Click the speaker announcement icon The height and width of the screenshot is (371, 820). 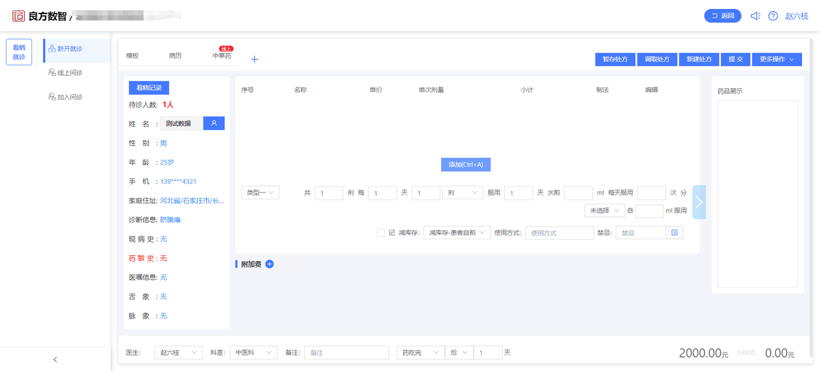755,16
